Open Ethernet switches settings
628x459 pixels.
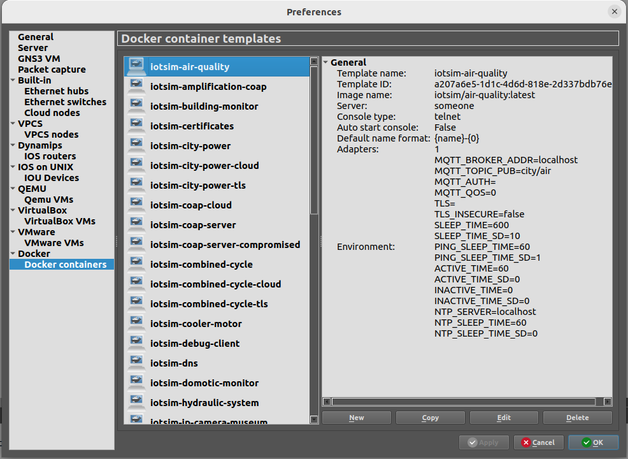65,102
